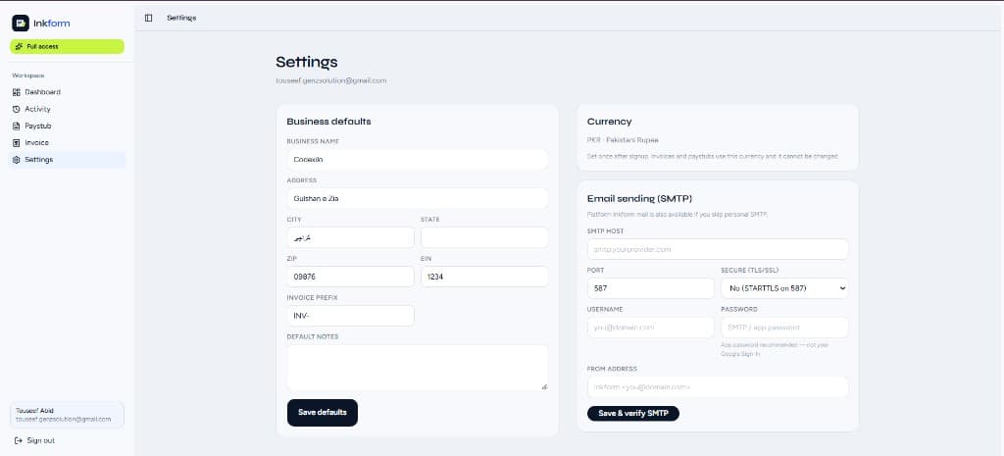
Task: Click the Email sending (SMTP) heading
Action: [639, 198]
